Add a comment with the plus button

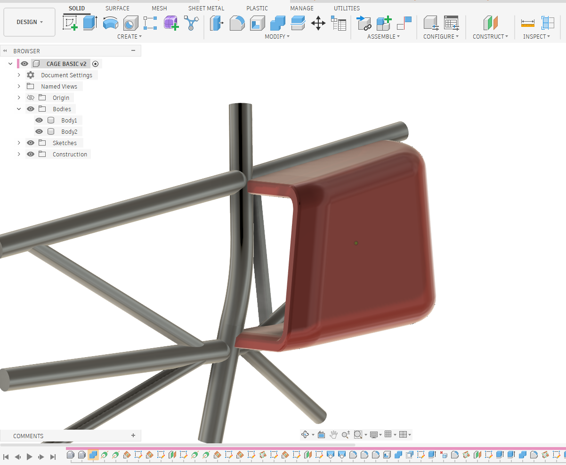[133, 436]
